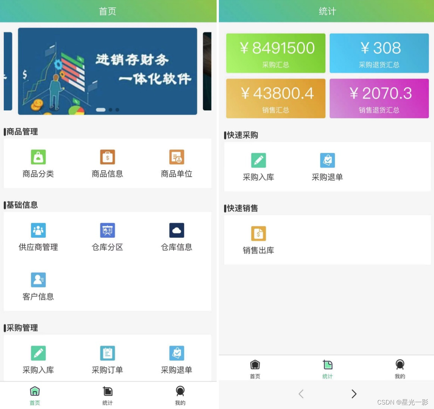Open the 采购退货汇总 blue card

[x=379, y=53]
